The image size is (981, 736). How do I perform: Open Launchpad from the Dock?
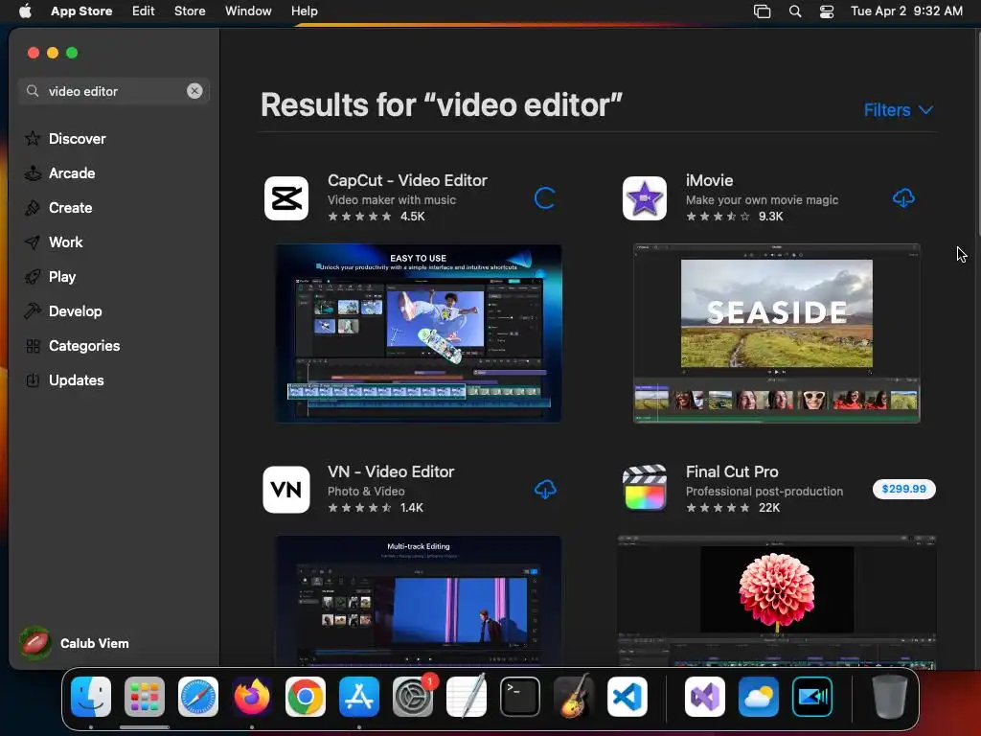click(145, 697)
